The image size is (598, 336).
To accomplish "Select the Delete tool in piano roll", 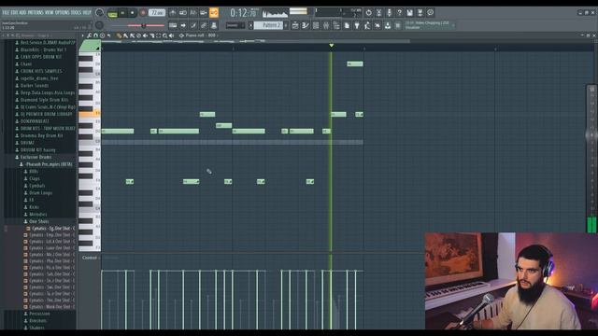I will click(139, 35).
